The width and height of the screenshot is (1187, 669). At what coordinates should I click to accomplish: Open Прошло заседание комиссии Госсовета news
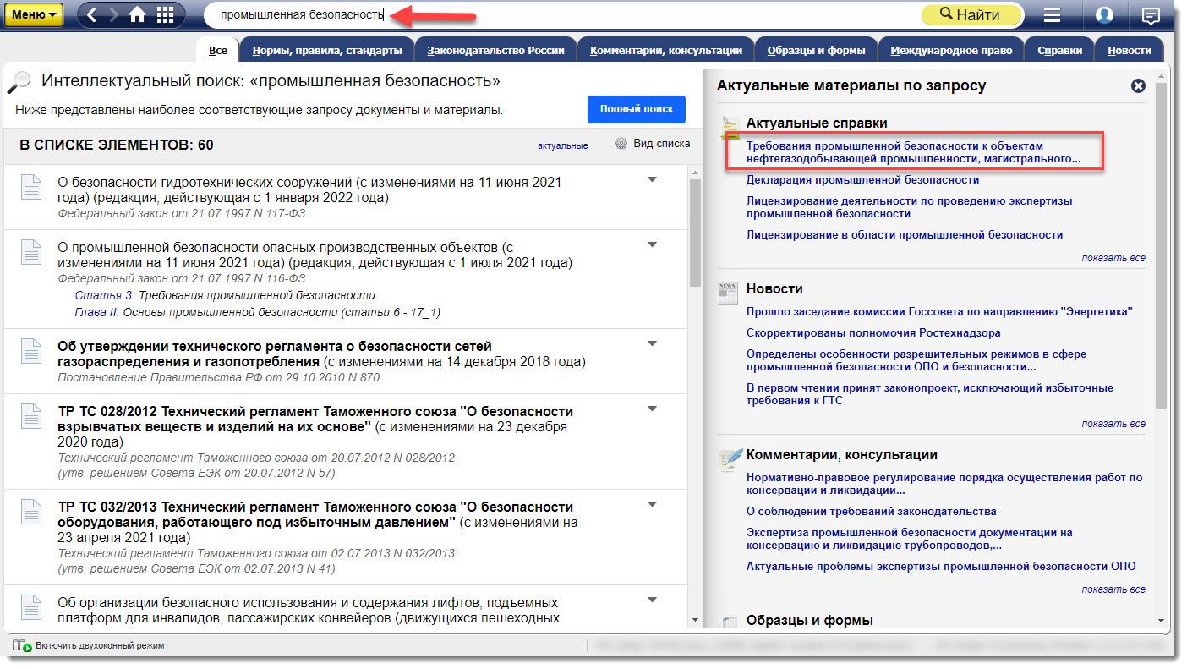(939, 311)
